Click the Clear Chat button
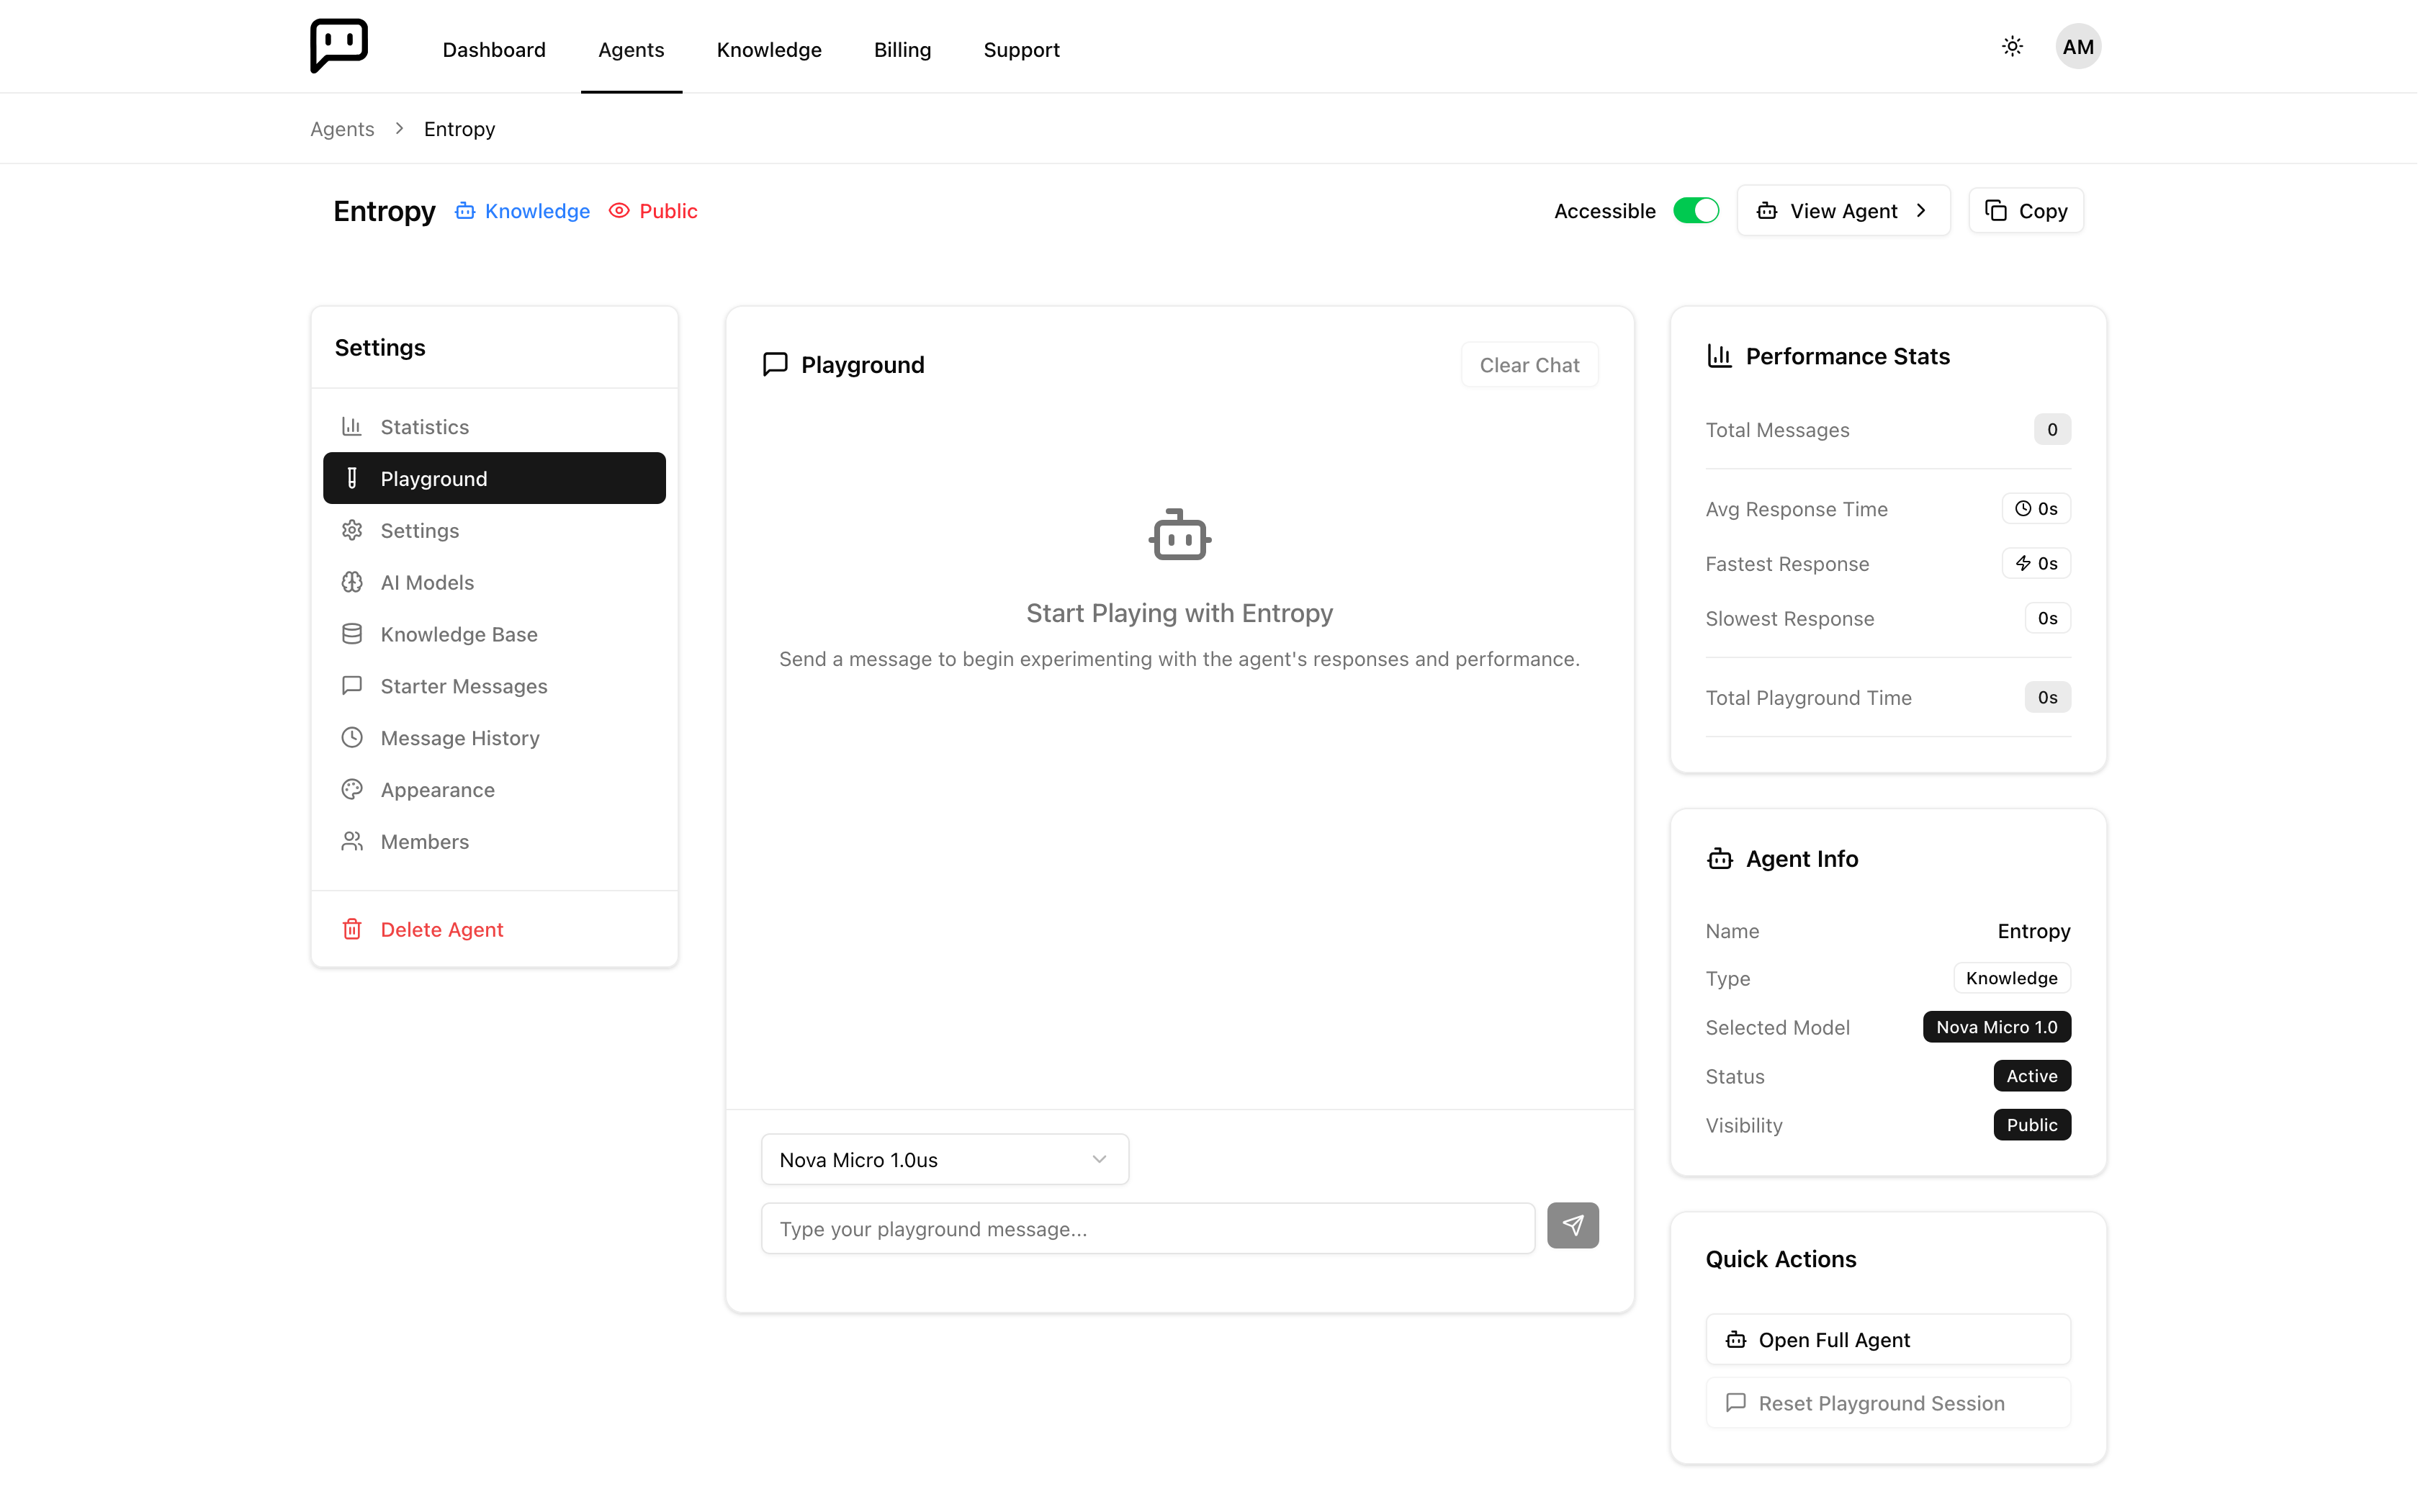2418x1512 pixels. 1529,365
